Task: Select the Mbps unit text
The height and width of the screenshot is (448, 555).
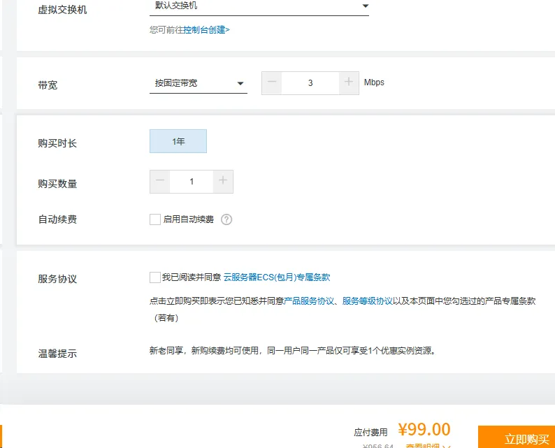Action: [374, 82]
